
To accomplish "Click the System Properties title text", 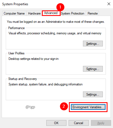I will [x=15, y=4].
